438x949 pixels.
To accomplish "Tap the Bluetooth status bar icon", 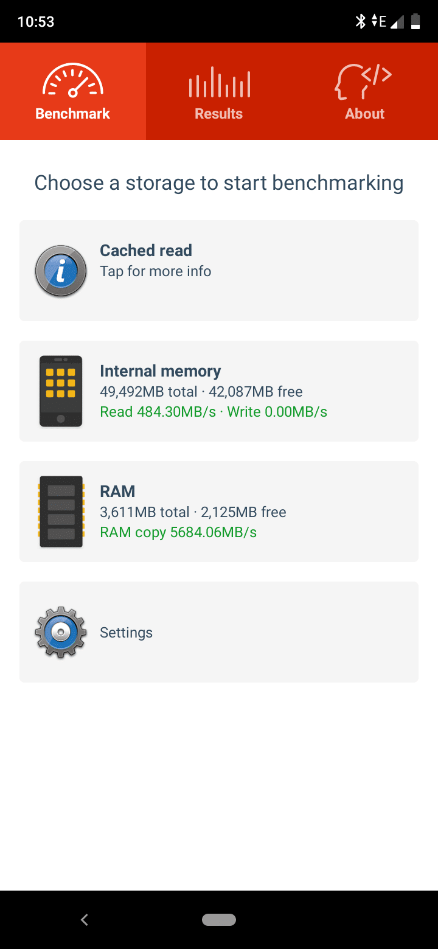I will pos(361,22).
